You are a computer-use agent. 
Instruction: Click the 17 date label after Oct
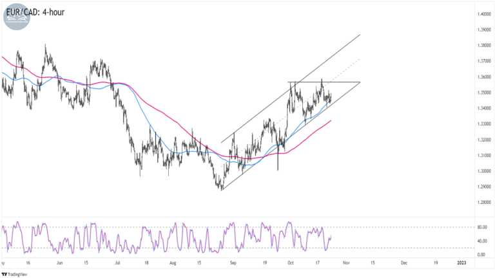317,263
